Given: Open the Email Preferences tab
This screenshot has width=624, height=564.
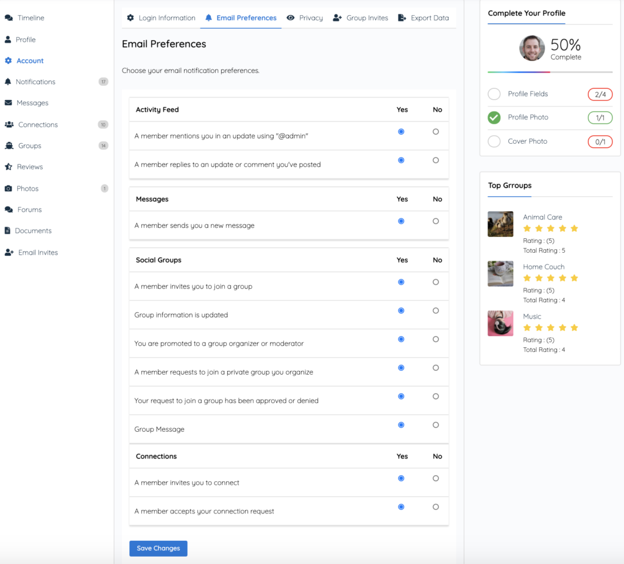Looking at the screenshot, I should tap(241, 18).
